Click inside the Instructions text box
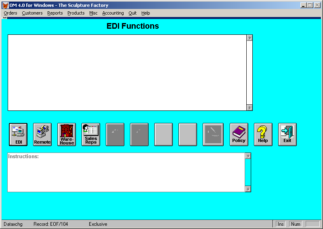323x229 pixels. click(126, 172)
